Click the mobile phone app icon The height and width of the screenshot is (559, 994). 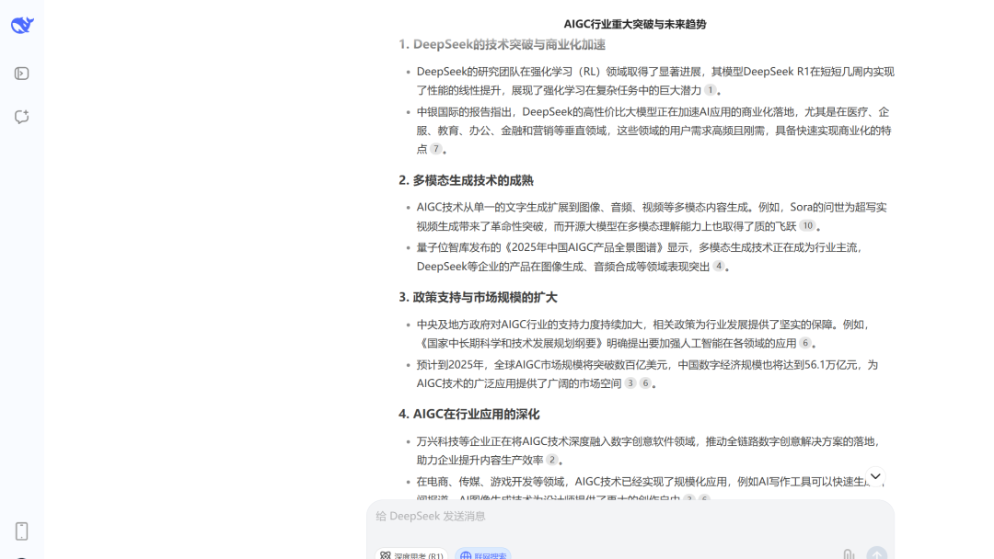pyautogui.click(x=21, y=531)
